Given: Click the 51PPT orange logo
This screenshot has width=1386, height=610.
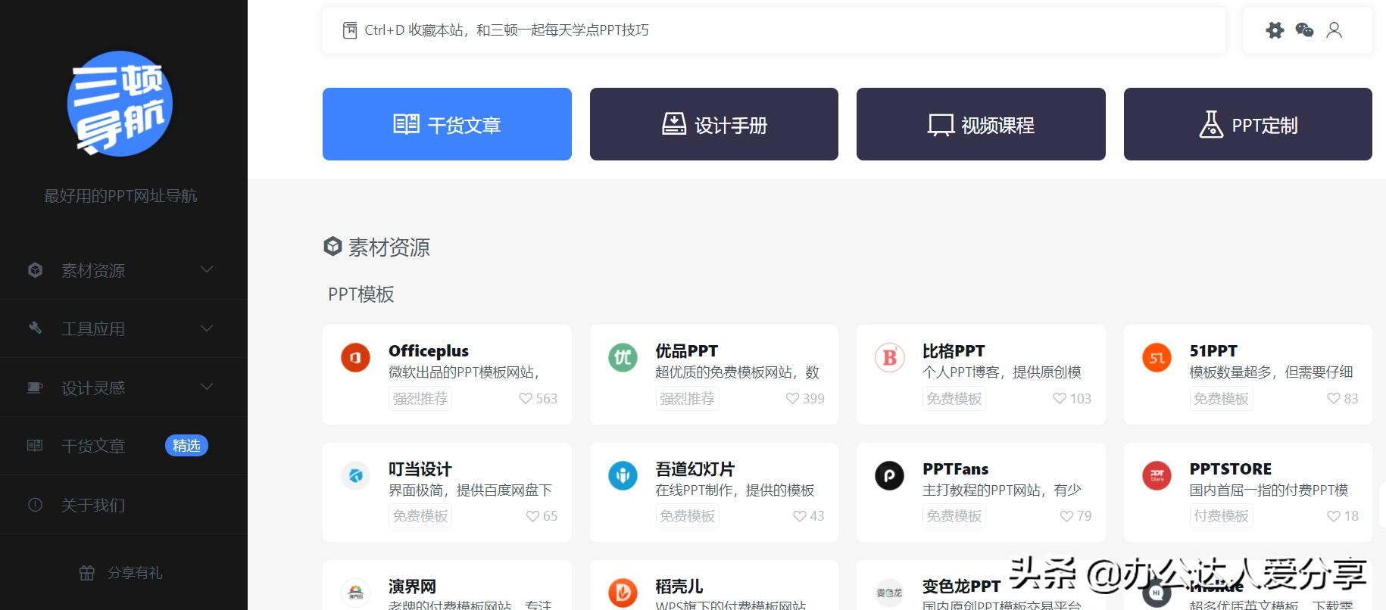Looking at the screenshot, I should [1157, 357].
